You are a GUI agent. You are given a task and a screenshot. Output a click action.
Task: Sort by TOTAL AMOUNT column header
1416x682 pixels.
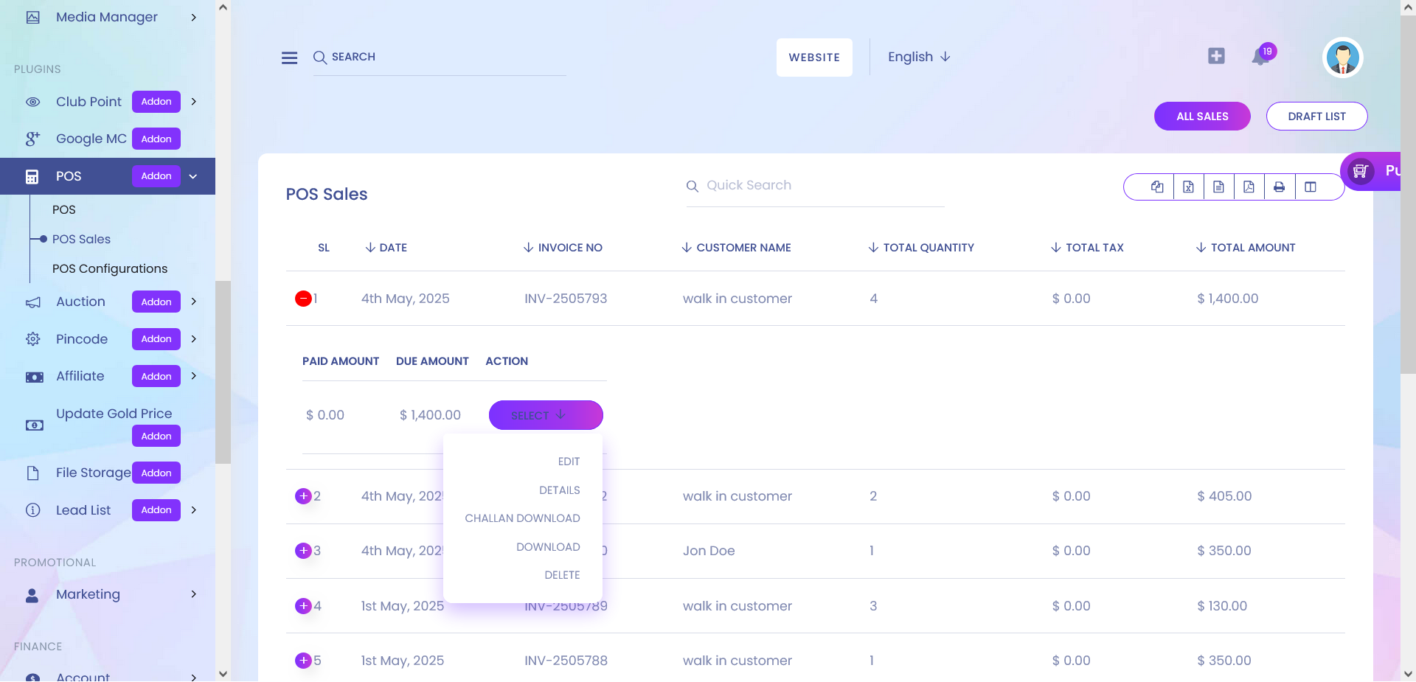point(1246,248)
